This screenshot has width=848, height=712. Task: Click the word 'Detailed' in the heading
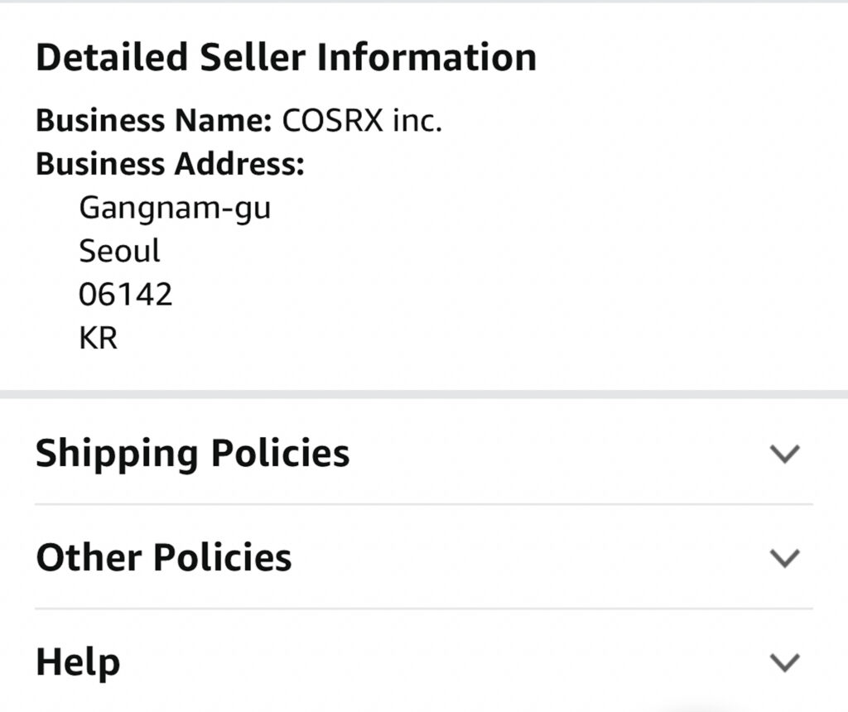(113, 57)
